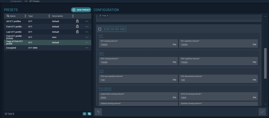Click the refresh presets icon
The height and width of the screenshot is (118, 269).
84,114
